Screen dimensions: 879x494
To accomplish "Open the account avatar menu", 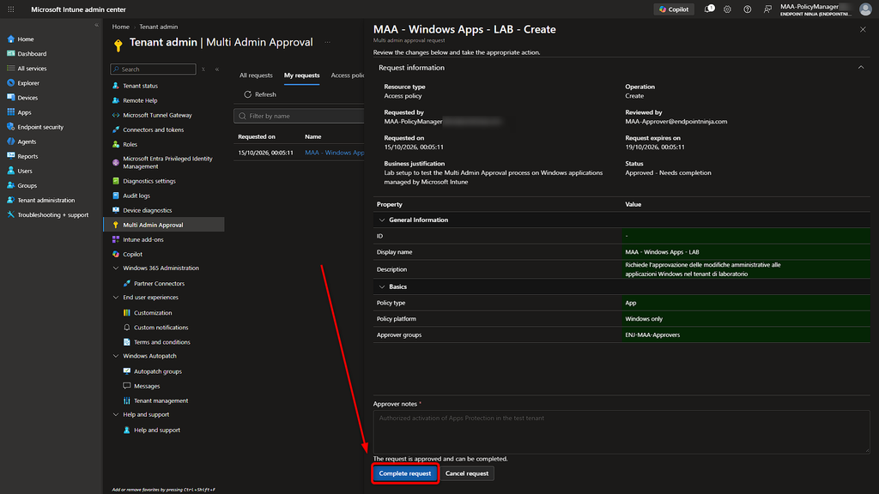I will [865, 9].
